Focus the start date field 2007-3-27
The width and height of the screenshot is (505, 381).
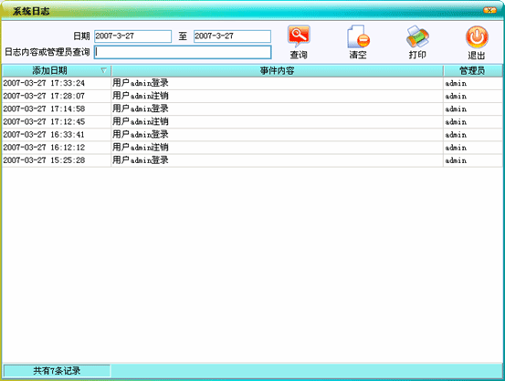(x=132, y=36)
